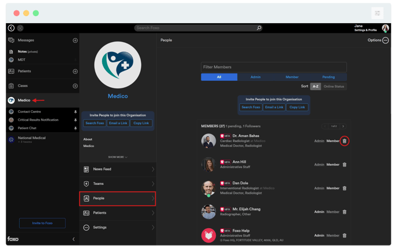Image resolution: width=397 pixels, height=249 pixels.
Task: Click the Medico organisation logo
Action: (118, 65)
